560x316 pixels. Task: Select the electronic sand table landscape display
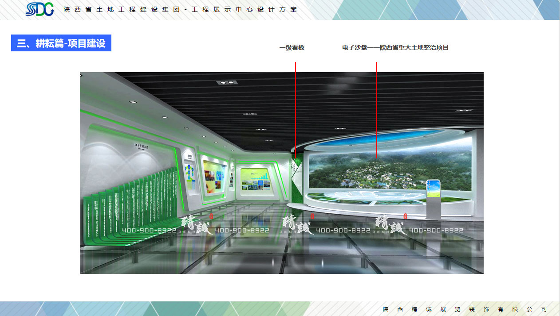pos(390,173)
